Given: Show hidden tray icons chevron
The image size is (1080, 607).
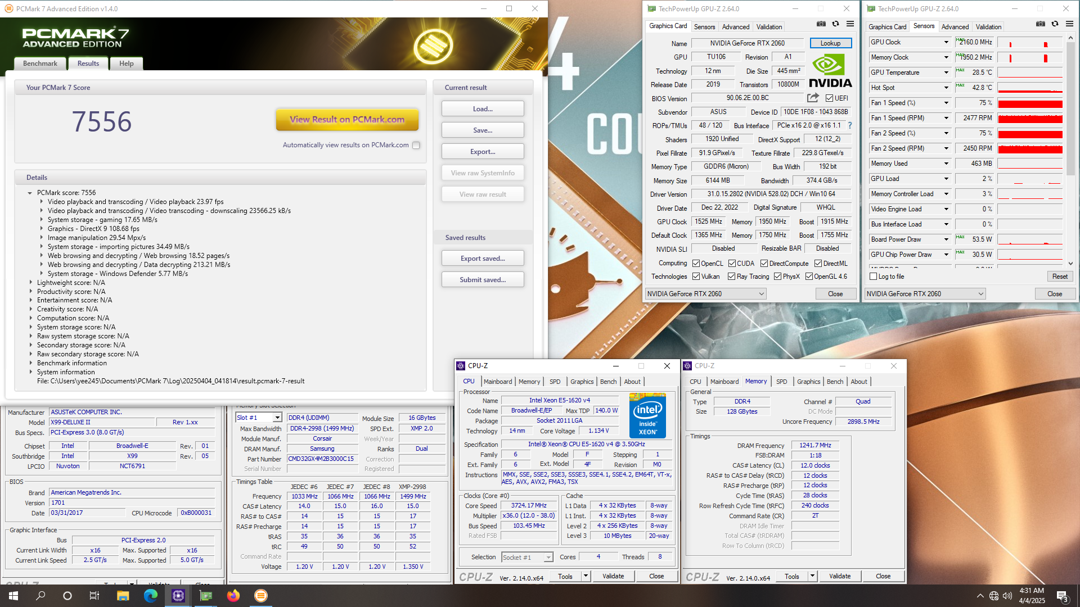Looking at the screenshot, I should 980,596.
